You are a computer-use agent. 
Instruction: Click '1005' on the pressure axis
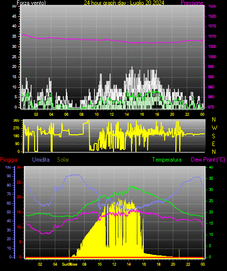point(212,47)
